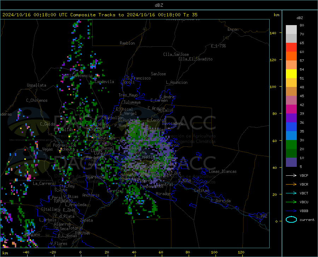The image size is (318, 257).
Task: Click the blue VBBB arrow in legend
Action: pyautogui.click(x=291, y=211)
